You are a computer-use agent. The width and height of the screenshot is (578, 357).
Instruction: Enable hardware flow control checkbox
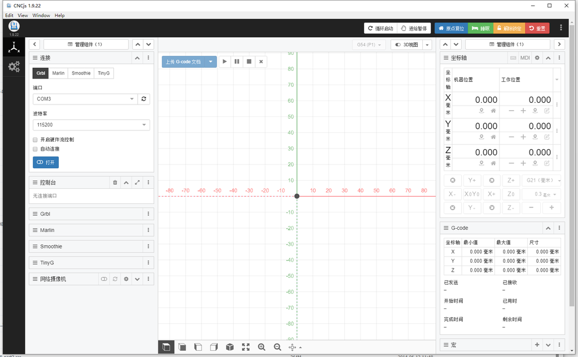(x=35, y=140)
